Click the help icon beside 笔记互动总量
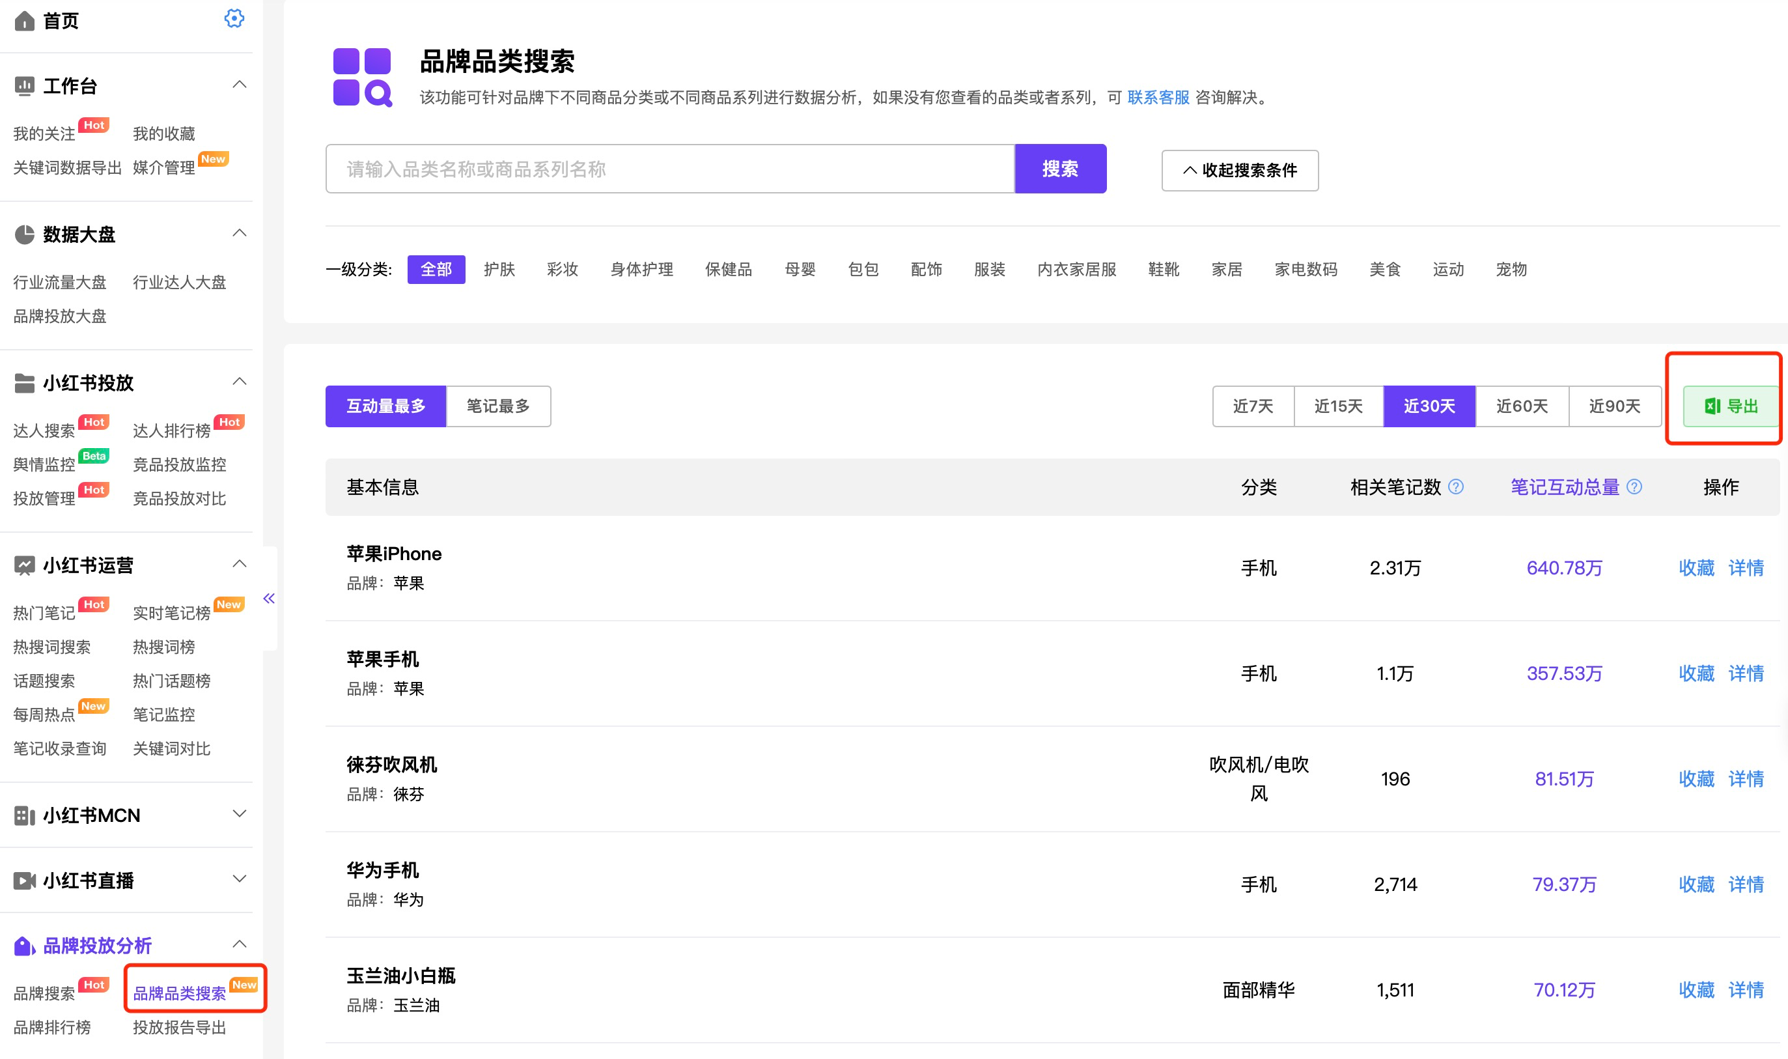Viewport: 1788px width, 1059px height. coord(1634,487)
